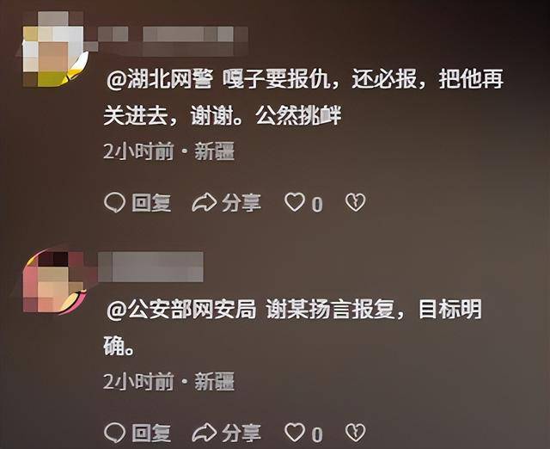Tap 回复 text under first comment
Viewport: 550px width, 449px height.
[151, 203]
